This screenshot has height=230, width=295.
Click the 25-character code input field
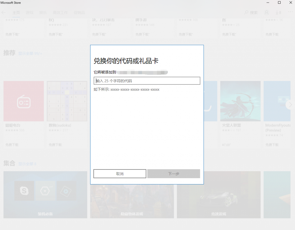pos(147,81)
